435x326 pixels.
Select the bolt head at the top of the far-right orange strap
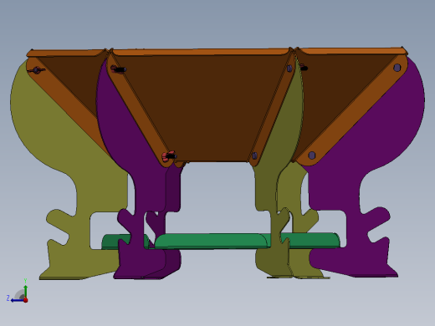[x=397, y=68]
